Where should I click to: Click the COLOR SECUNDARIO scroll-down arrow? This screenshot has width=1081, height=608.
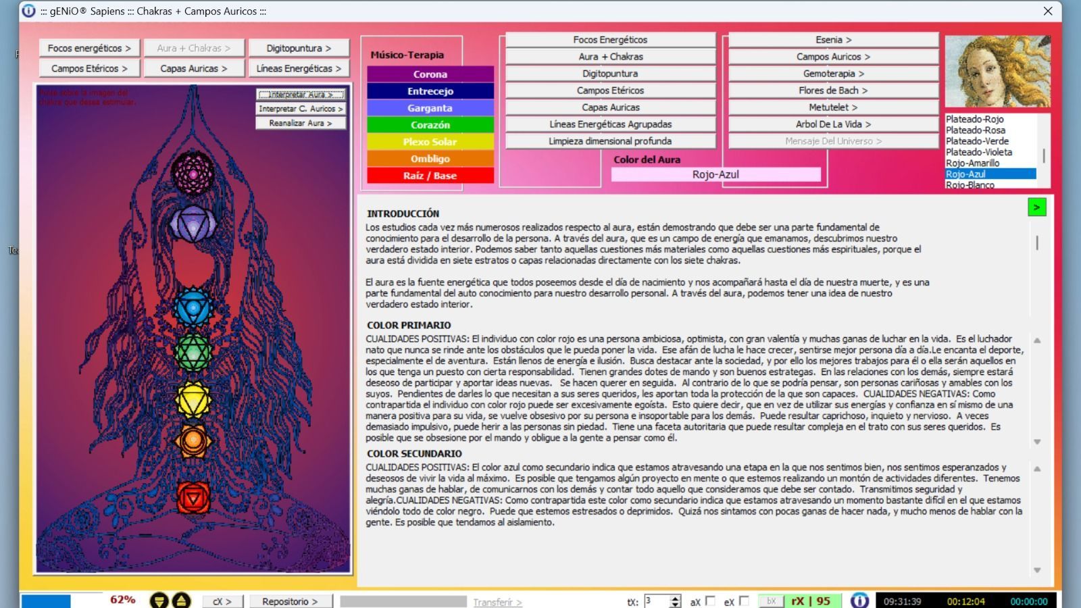(1037, 570)
